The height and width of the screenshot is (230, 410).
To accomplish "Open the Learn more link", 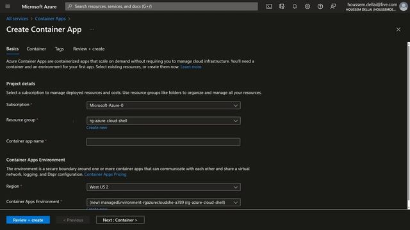I will click(x=191, y=66).
